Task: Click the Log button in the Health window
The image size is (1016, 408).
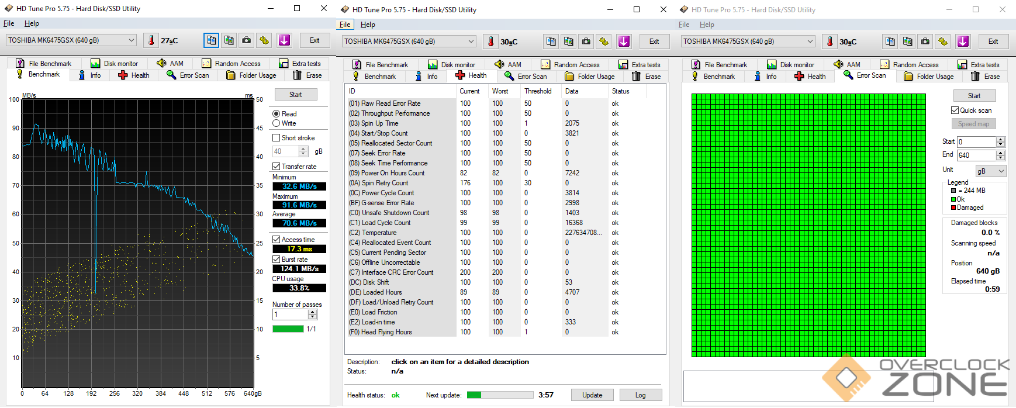Action: (640, 395)
